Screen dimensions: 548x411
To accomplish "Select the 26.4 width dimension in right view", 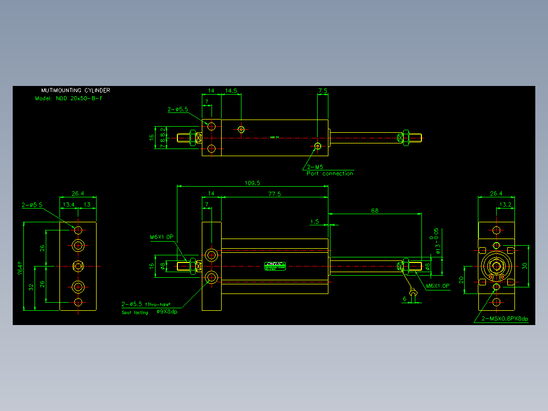I will click(496, 193).
